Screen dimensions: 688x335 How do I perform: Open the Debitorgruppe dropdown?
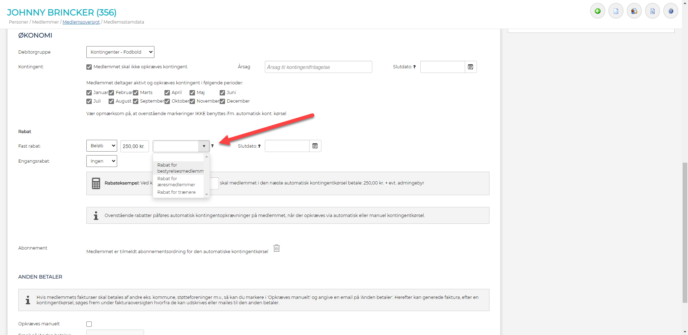[120, 52]
